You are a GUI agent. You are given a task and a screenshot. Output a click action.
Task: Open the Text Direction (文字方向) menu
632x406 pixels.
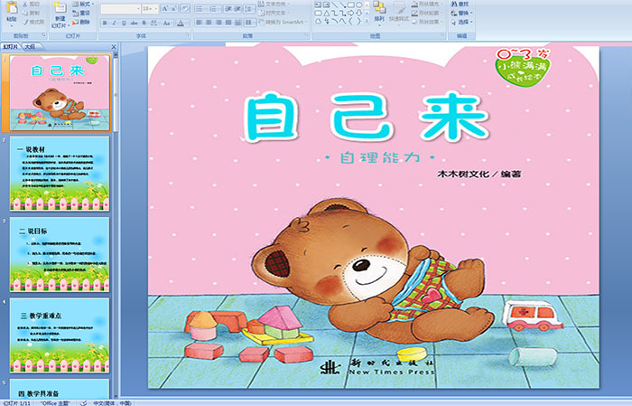(274, 4)
